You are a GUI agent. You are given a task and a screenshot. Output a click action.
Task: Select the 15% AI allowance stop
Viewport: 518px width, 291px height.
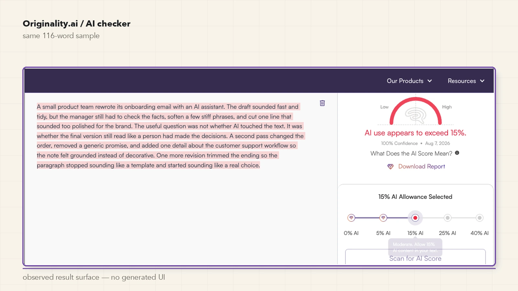(x=415, y=218)
